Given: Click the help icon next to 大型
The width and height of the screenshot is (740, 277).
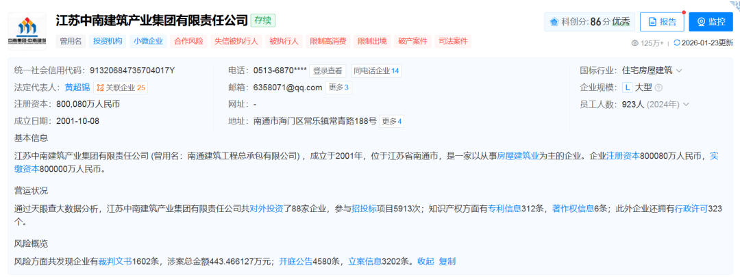Looking at the screenshot, I should [659, 88].
